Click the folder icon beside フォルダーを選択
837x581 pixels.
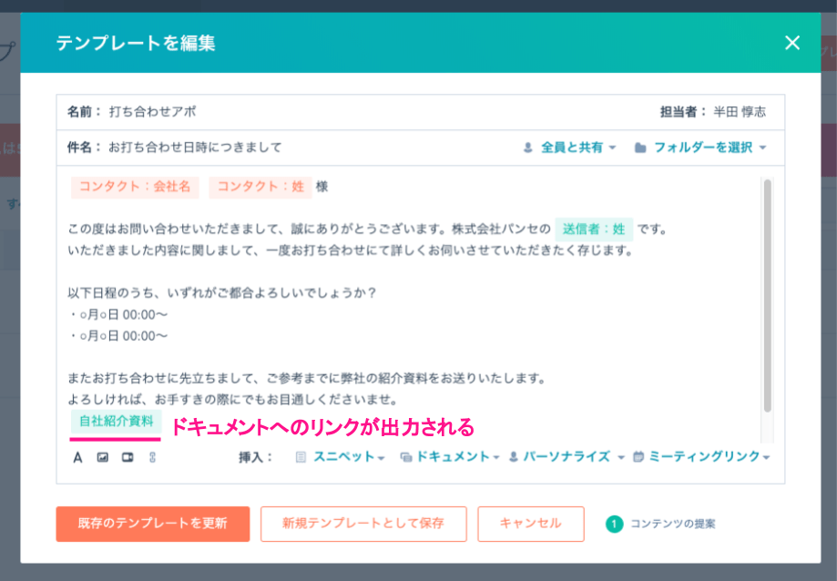[x=640, y=148]
